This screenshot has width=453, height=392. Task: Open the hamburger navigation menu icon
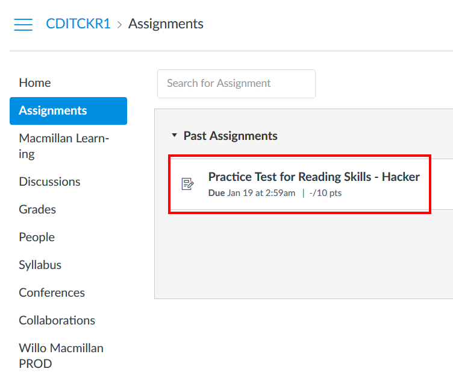click(x=23, y=24)
